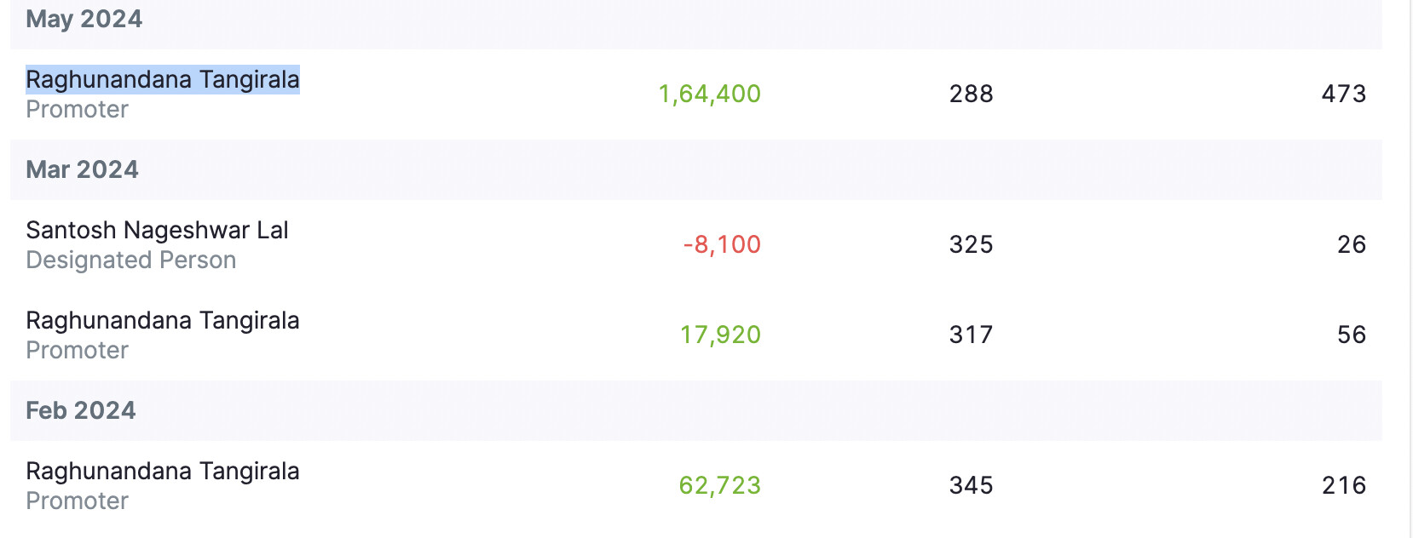Click the 216 value in February
This screenshot has width=1413, height=538.
pos(1343,485)
